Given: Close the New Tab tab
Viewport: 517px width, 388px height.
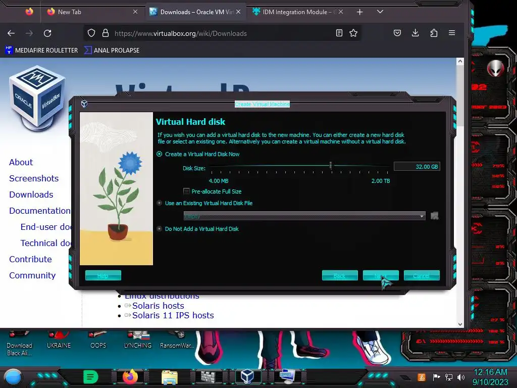Looking at the screenshot, I should click(x=135, y=12).
